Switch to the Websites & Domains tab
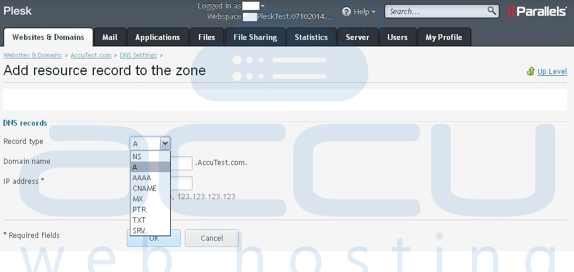This screenshot has height=272, width=574. point(48,37)
